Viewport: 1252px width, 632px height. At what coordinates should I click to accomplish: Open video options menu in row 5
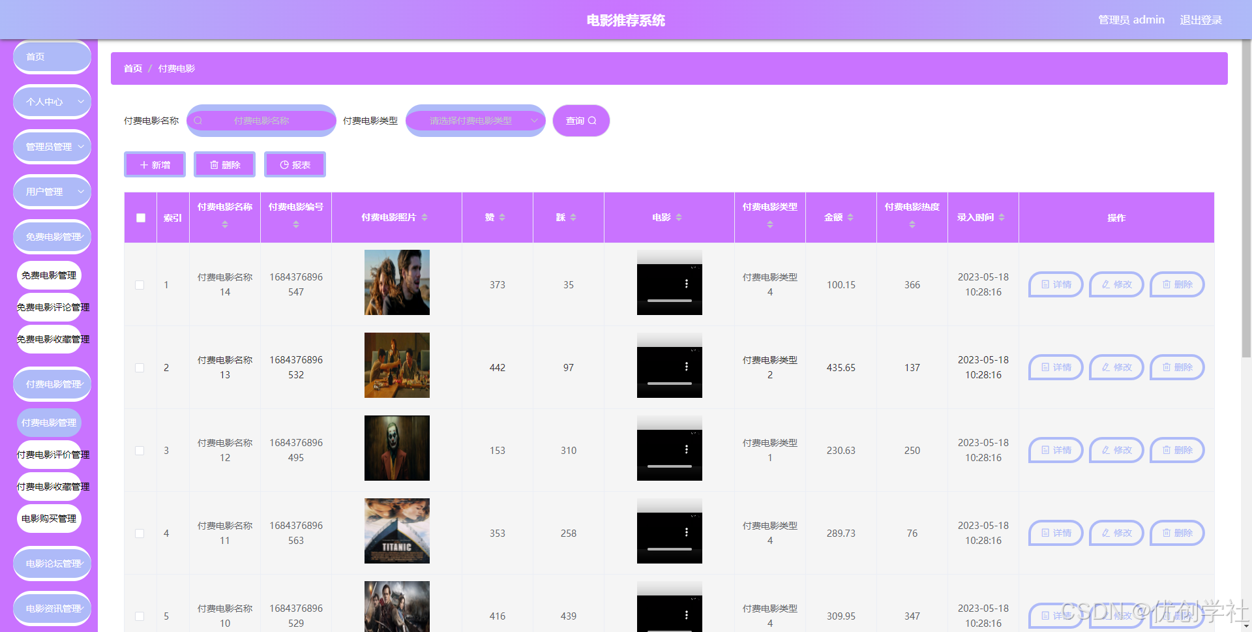(x=687, y=615)
